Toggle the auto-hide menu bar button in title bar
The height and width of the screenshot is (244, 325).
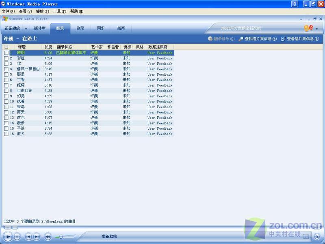[x=295, y=4]
